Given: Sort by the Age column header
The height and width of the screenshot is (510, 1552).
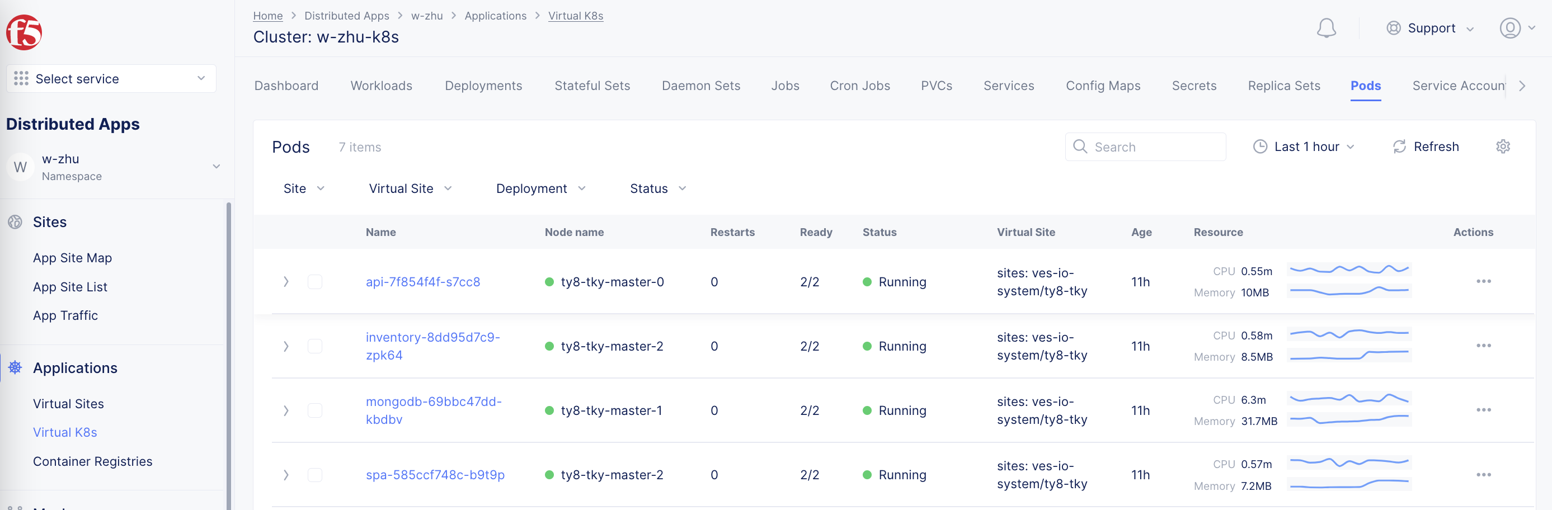Looking at the screenshot, I should click(1141, 232).
